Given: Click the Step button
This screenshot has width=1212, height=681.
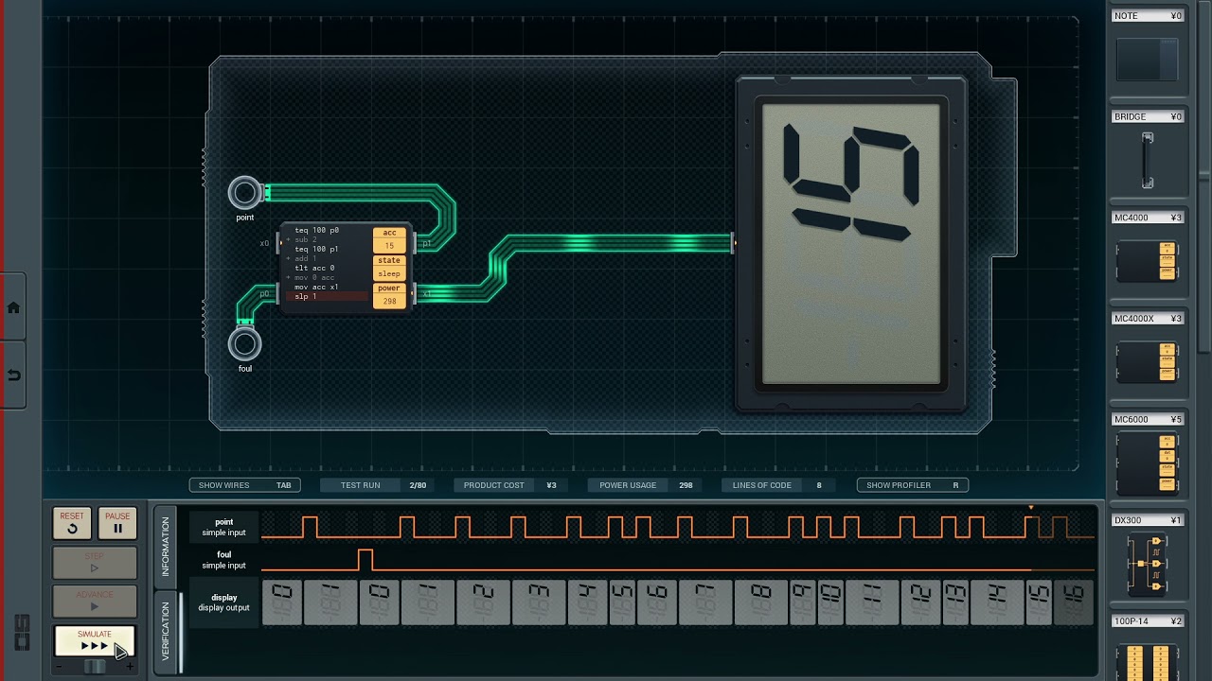Looking at the screenshot, I should click(95, 563).
